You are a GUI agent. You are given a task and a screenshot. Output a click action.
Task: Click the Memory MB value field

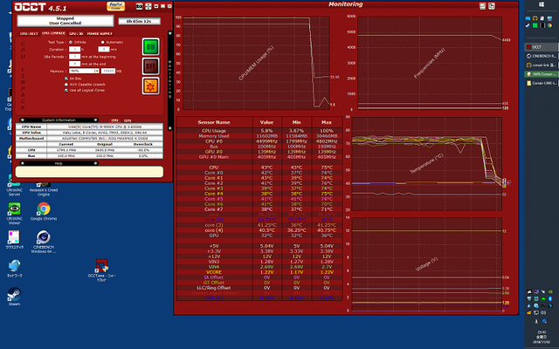[108, 72]
